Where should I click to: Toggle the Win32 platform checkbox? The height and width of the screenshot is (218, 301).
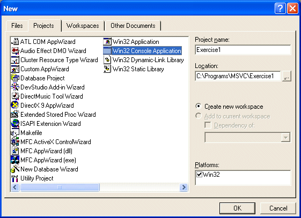click(x=199, y=174)
